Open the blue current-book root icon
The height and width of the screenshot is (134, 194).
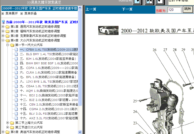pos(3,22)
